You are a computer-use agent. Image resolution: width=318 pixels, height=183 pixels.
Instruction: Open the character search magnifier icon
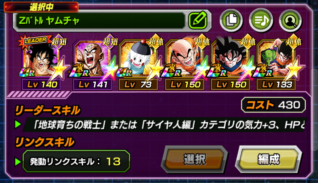pos(290,20)
